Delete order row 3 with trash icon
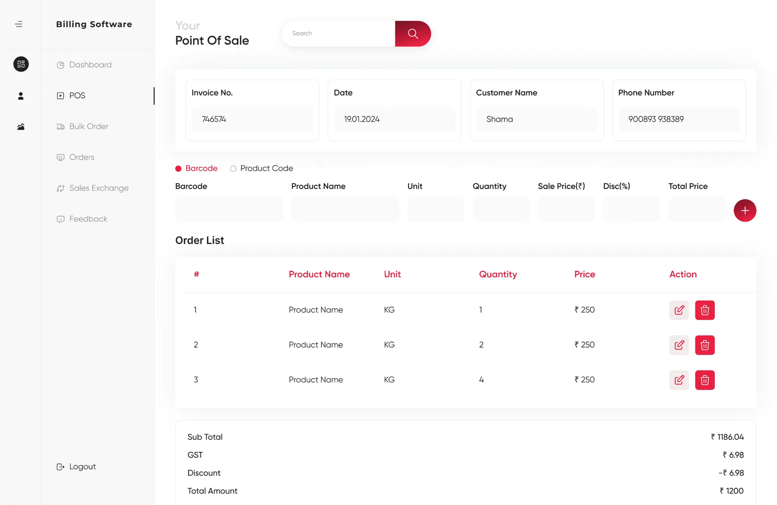The image size is (777, 505). click(x=705, y=380)
